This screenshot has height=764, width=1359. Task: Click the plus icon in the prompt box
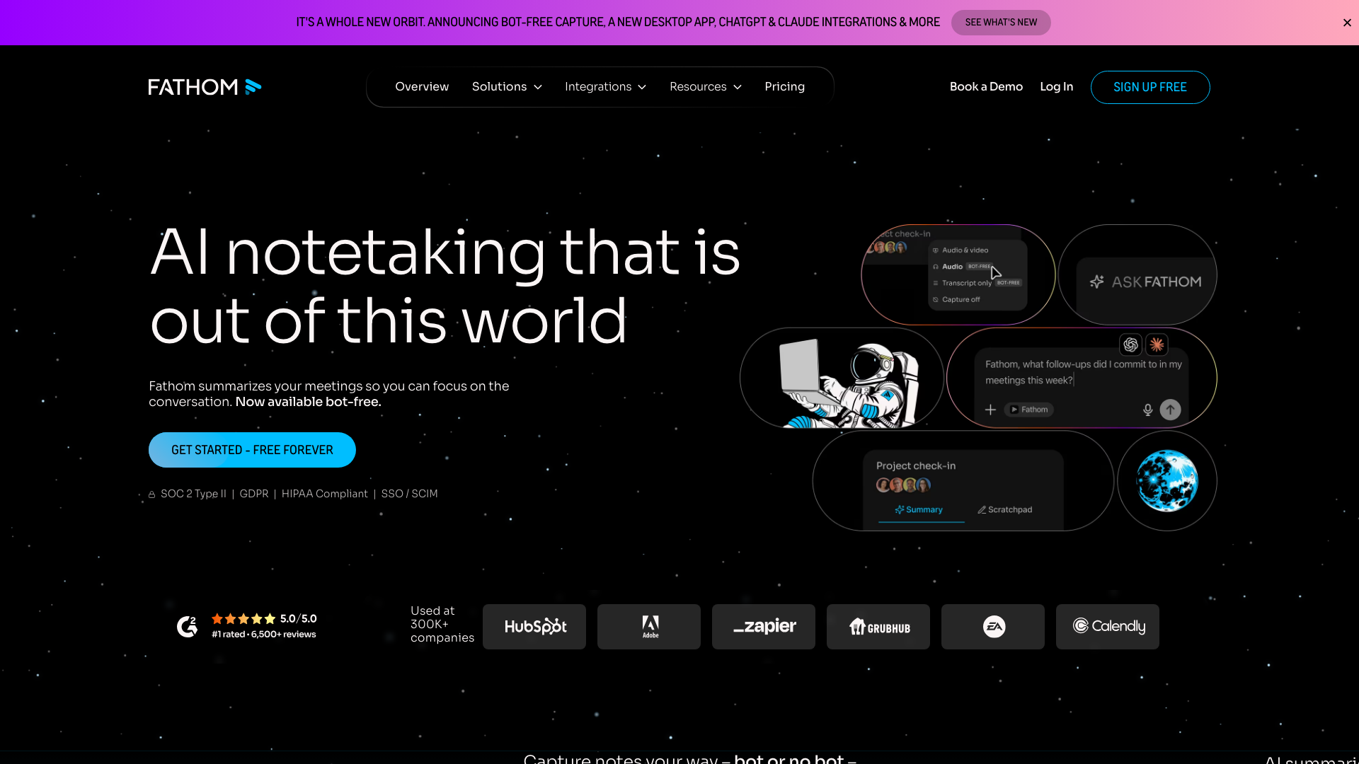pos(990,410)
